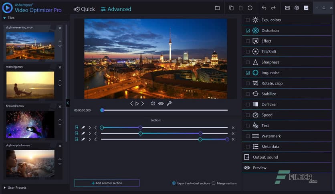335x194 pixels.
Task: Click the Watermark lines icon
Action: click(255, 136)
